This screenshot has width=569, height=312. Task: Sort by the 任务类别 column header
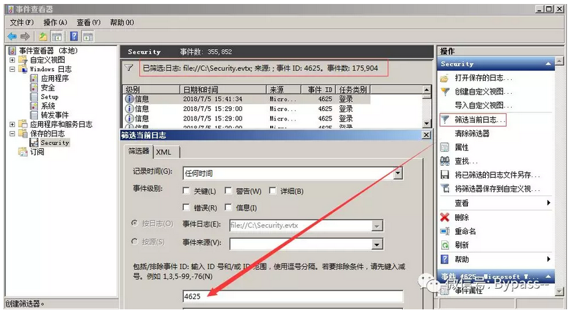[353, 90]
